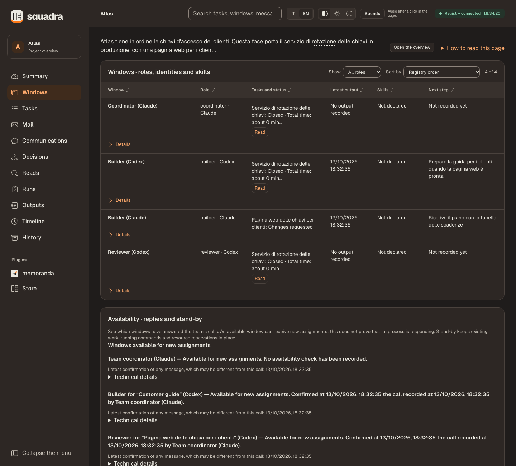Click the Collapse the menu icon

15,453
